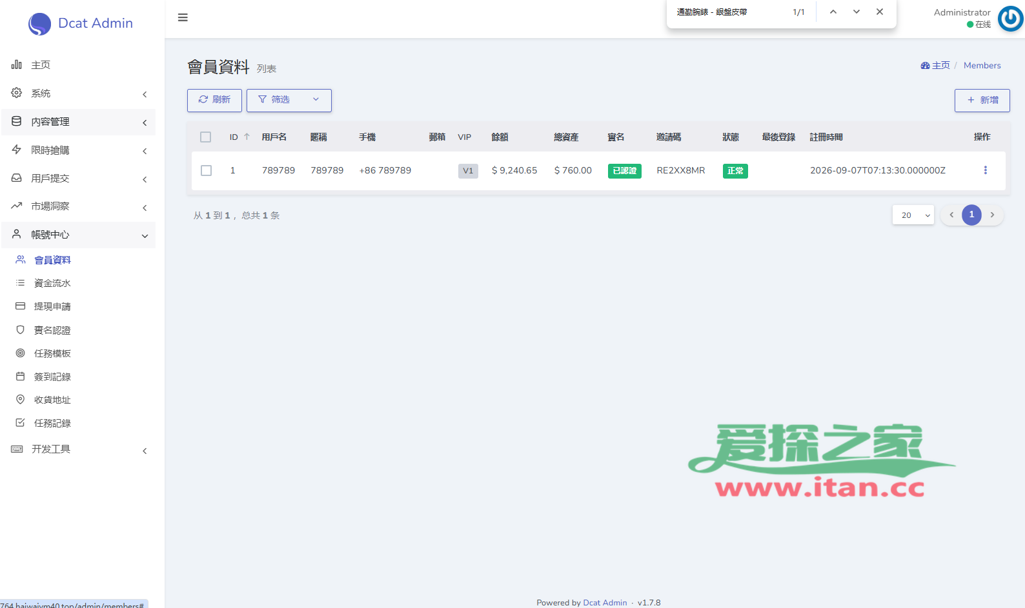This screenshot has height=608, width=1025.
Task: Click the Dcat Admin logo
Action: coord(81,23)
